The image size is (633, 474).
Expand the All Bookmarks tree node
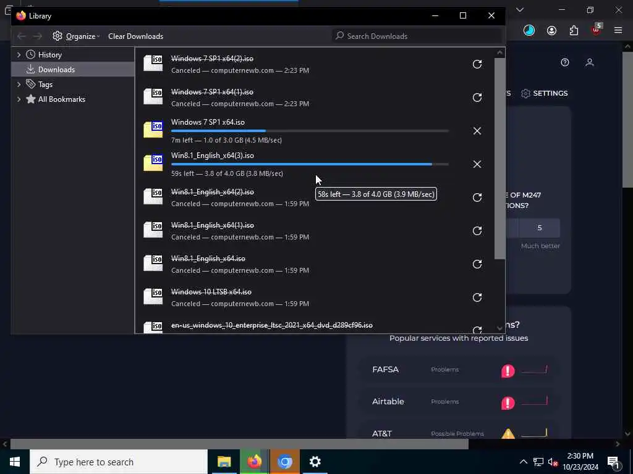click(x=19, y=99)
